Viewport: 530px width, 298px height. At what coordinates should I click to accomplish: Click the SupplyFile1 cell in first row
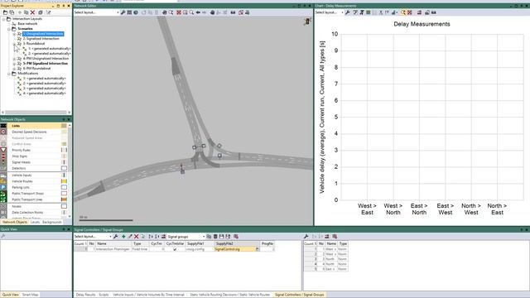(x=200, y=249)
